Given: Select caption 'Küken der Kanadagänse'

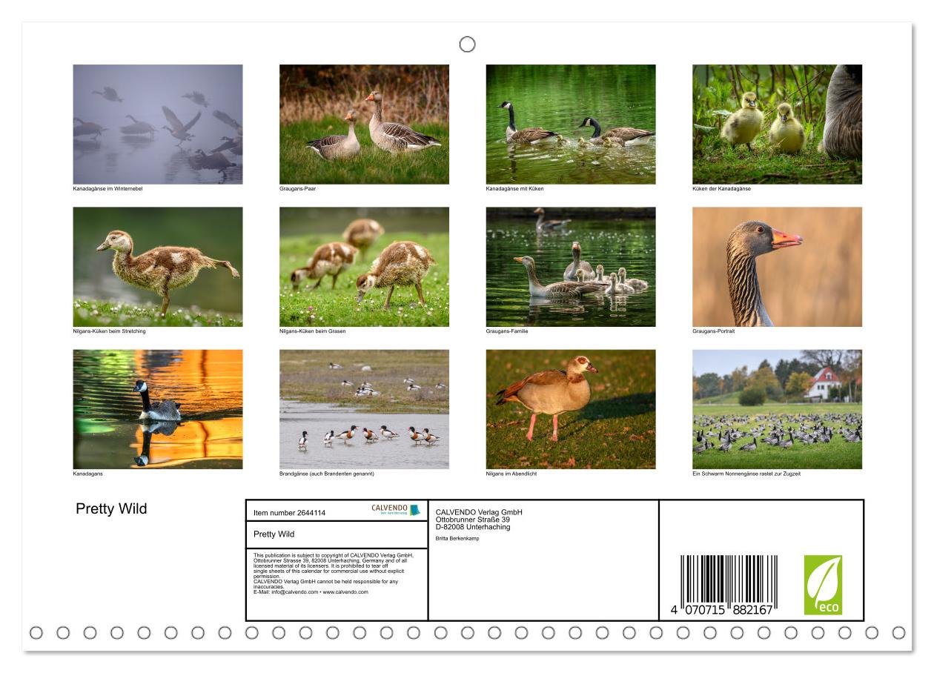Looking at the screenshot, I should click(x=721, y=189).
